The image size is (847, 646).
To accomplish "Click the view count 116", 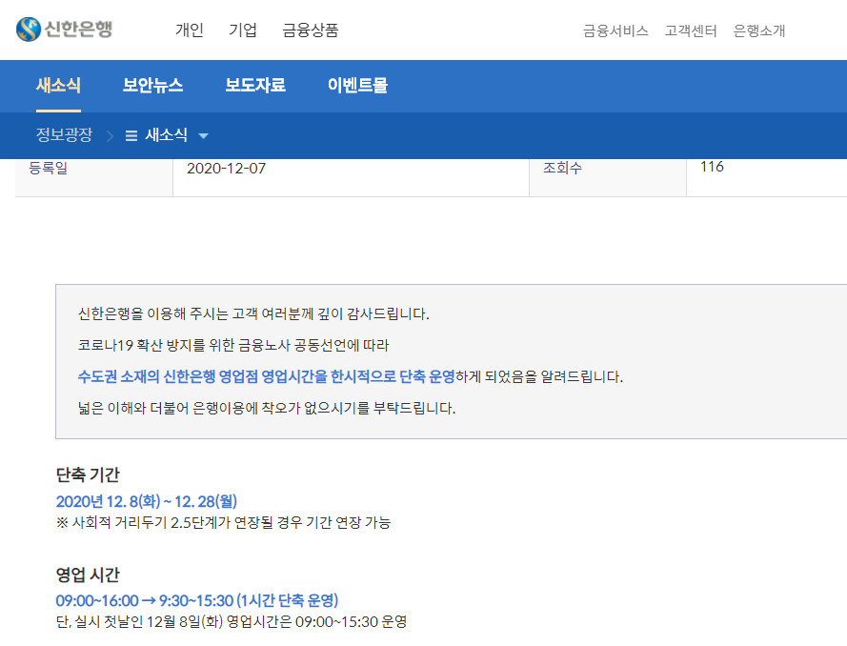I will pyautogui.click(x=712, y=167).
